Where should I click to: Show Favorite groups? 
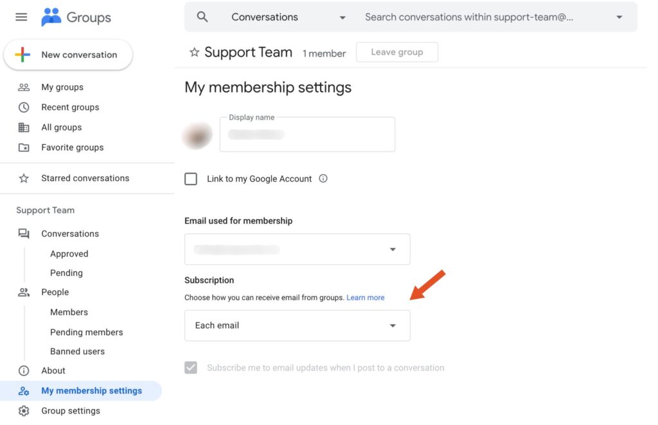pyautogui.click(x=72, y=147)
